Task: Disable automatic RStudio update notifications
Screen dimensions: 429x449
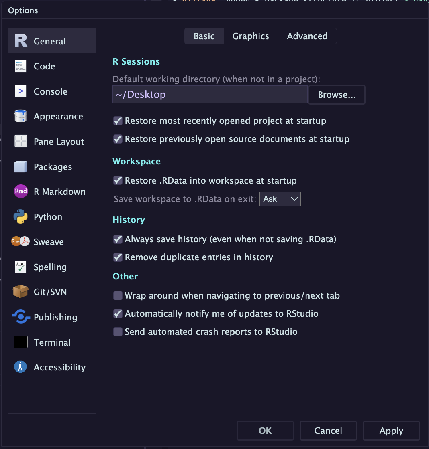Action: tap(118, 313)
